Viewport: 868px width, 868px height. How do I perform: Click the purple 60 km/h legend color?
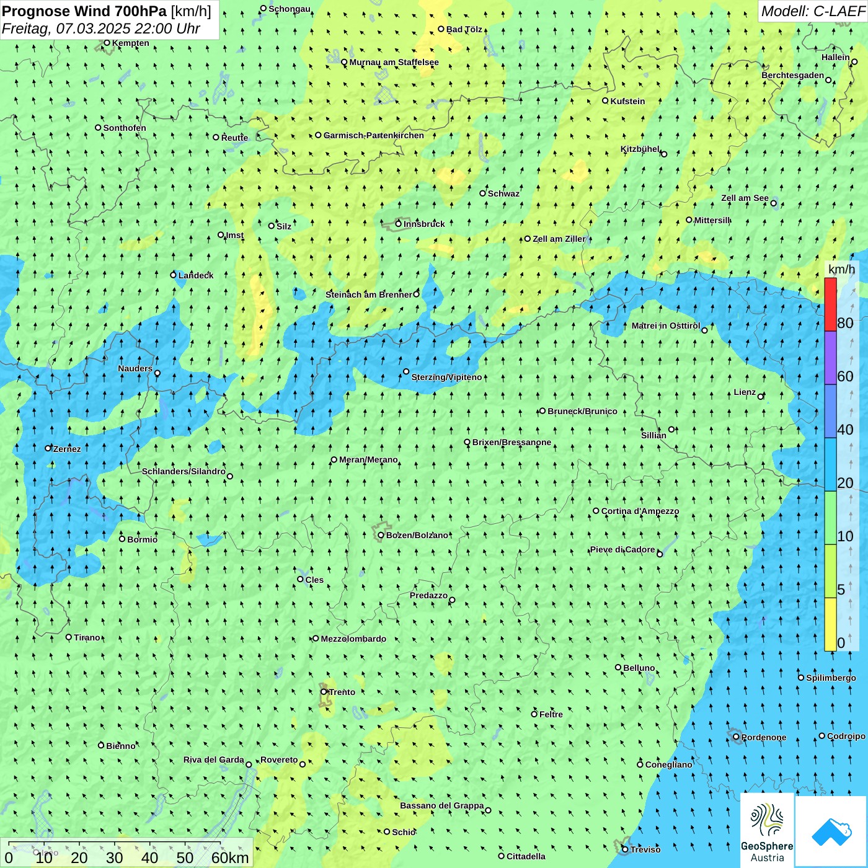point(830,358)
